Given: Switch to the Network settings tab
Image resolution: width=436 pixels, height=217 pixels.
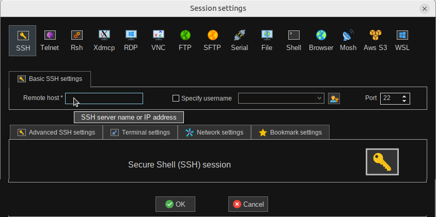Looking at the screenshot, I should (x=214, y=132).
